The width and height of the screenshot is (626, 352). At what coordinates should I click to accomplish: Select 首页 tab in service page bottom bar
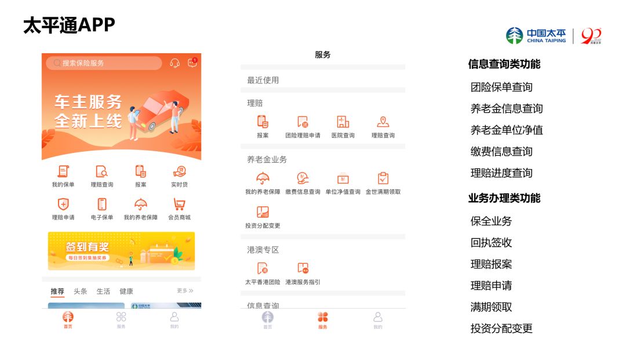click(267, 320)
